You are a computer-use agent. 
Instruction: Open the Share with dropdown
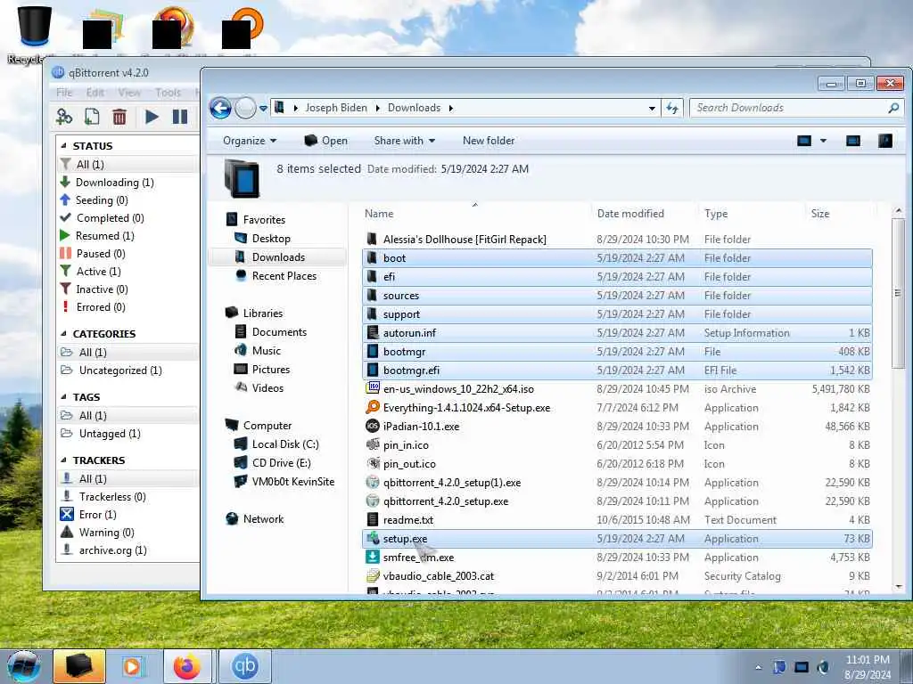point(404,141)
